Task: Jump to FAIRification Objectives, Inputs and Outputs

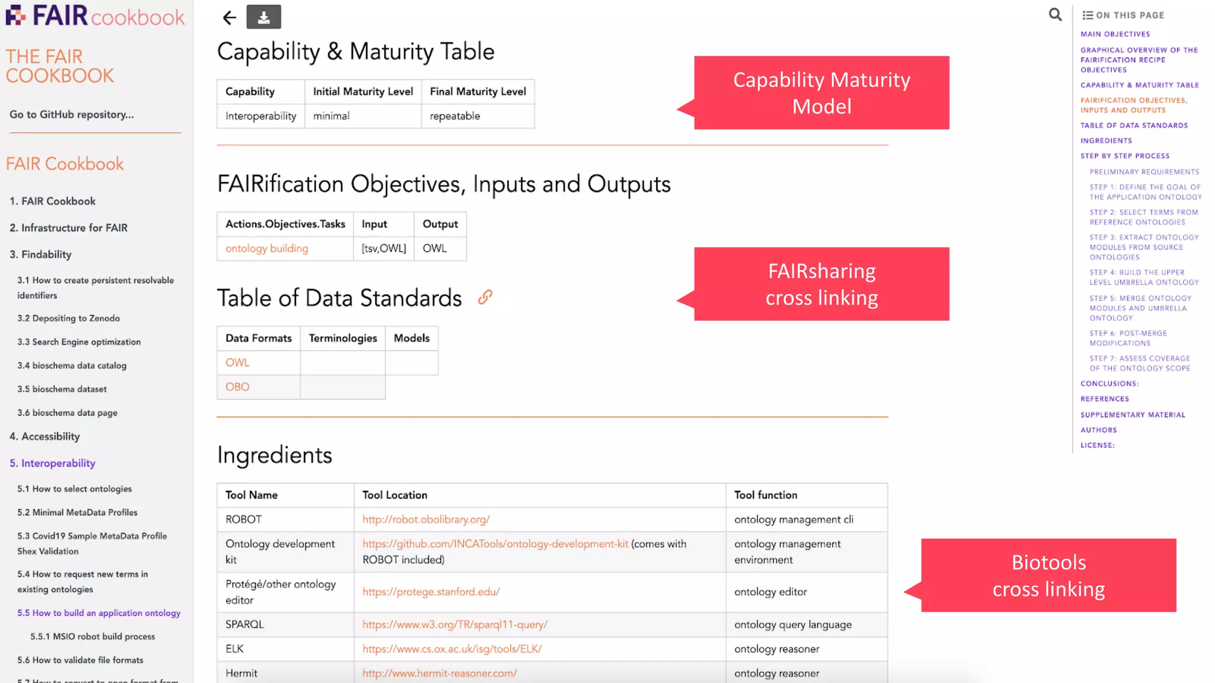Action: click(x=1134, y=106)
